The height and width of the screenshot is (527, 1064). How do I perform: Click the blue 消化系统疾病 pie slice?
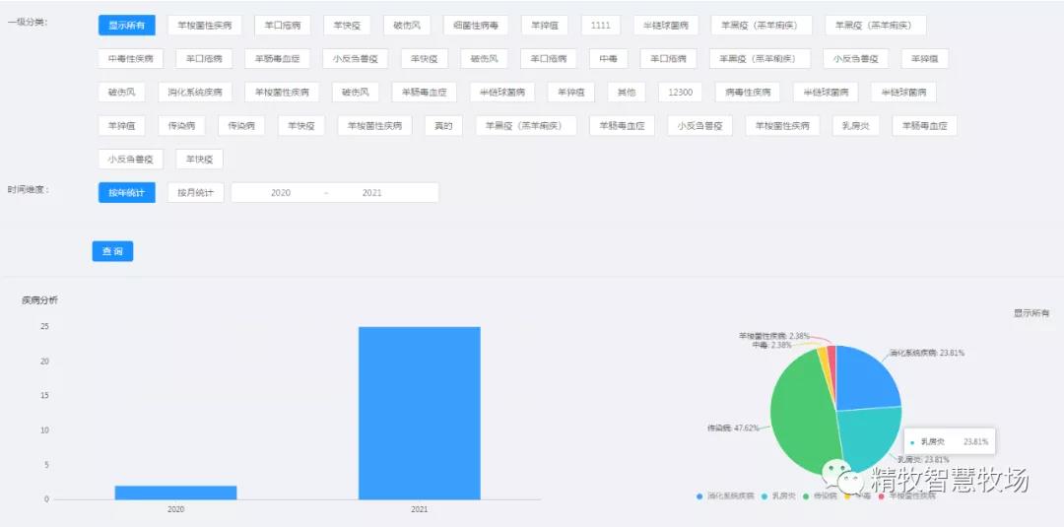point(865,379)
